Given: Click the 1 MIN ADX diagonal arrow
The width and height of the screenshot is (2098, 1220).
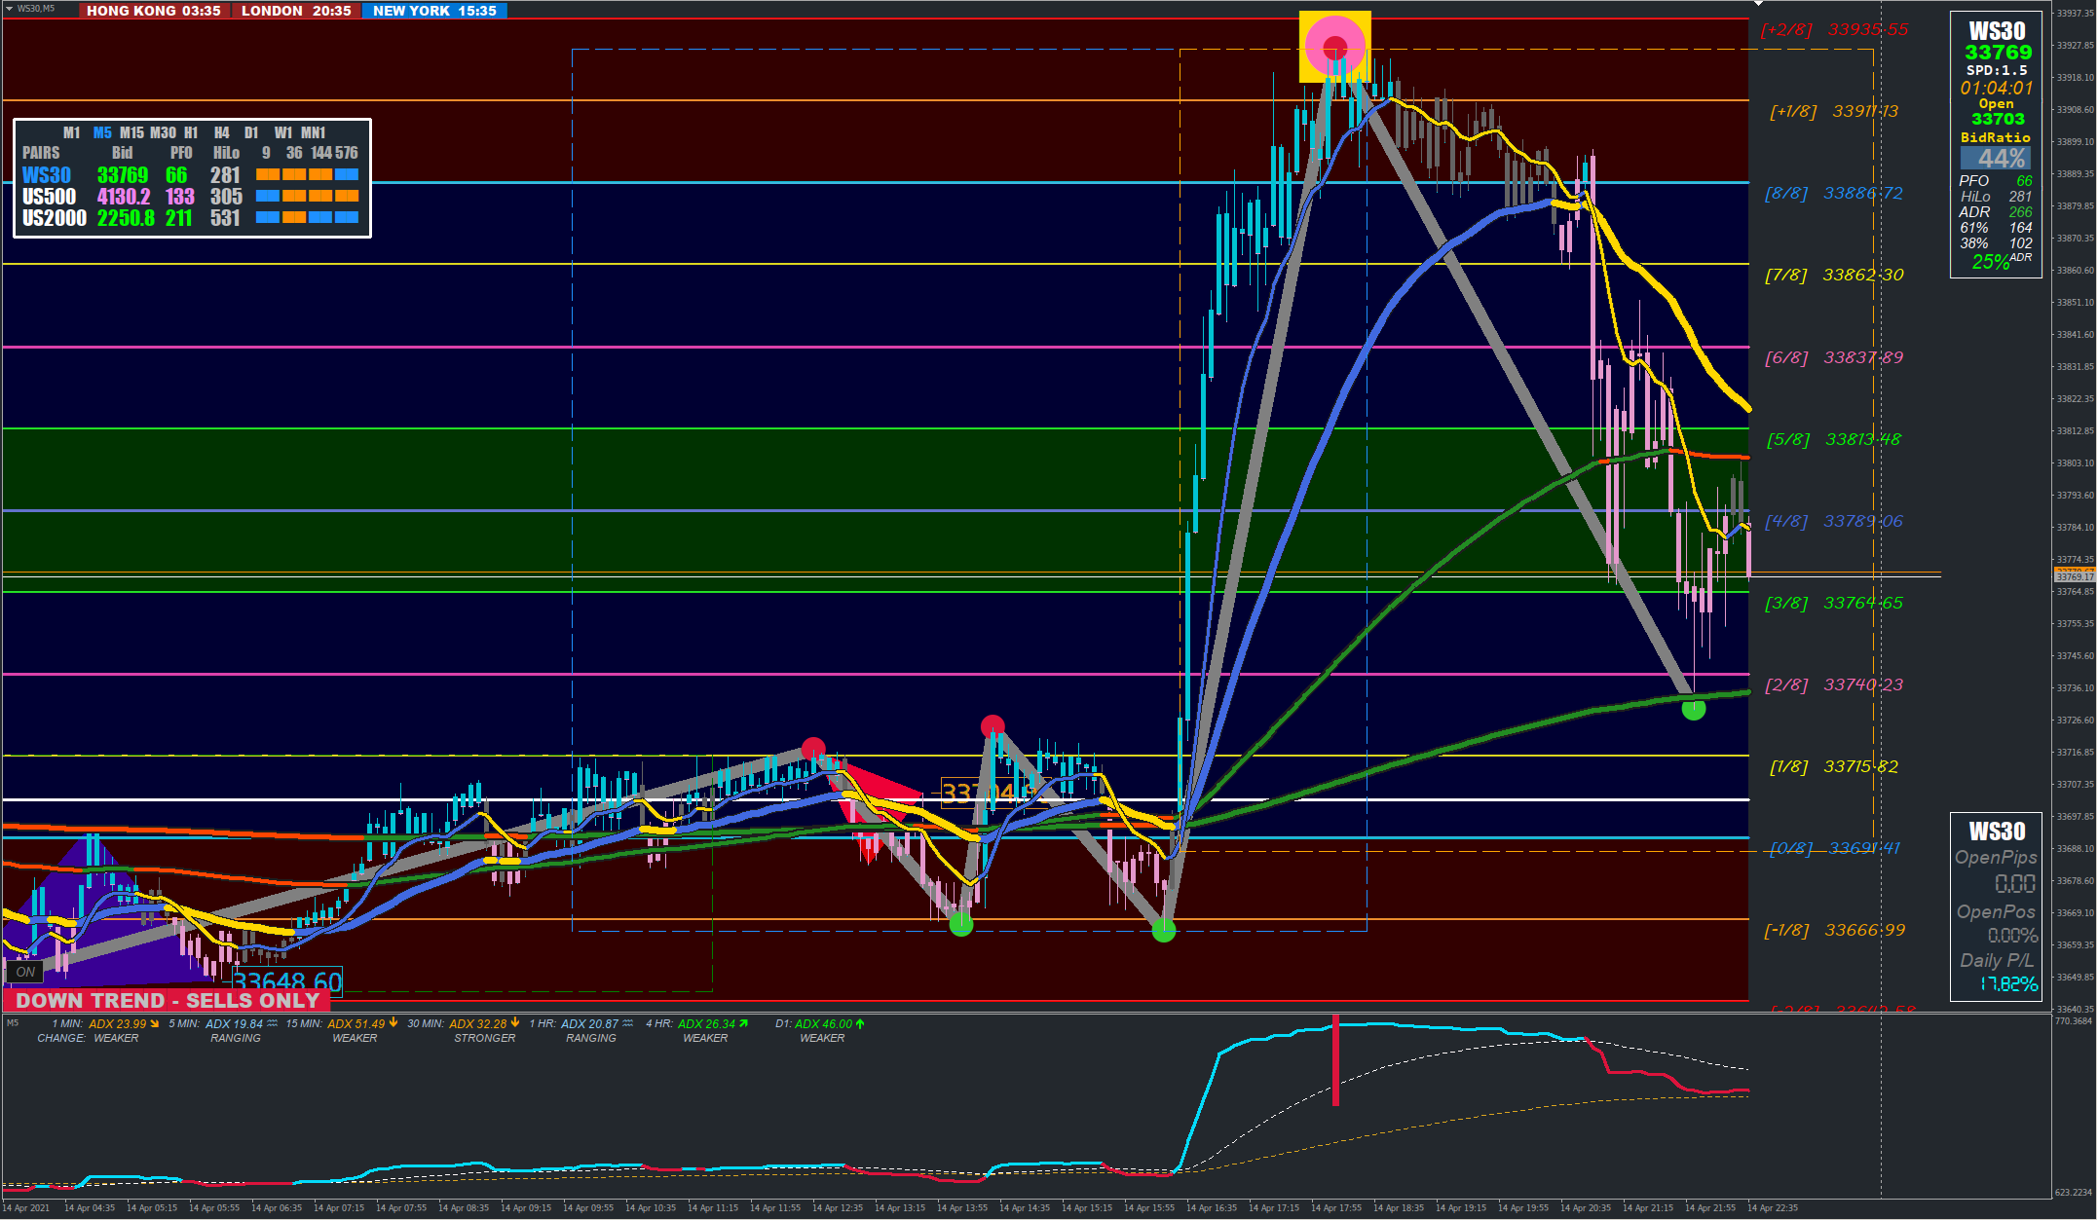Looking at the screenshot, I should [x=155, y=1023].
